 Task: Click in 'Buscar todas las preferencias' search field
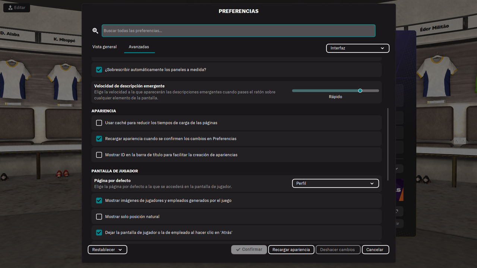tap(238, 31)
